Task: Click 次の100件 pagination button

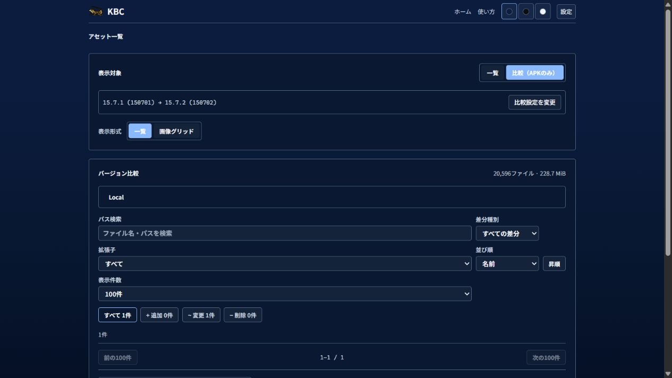Action: 546,357
